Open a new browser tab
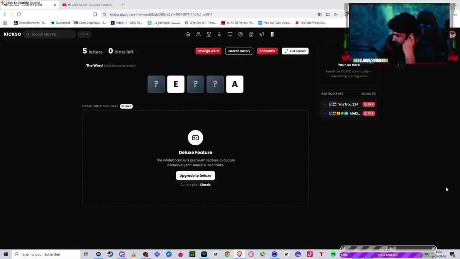The image size is (460, 259). [x=123, y=5]
